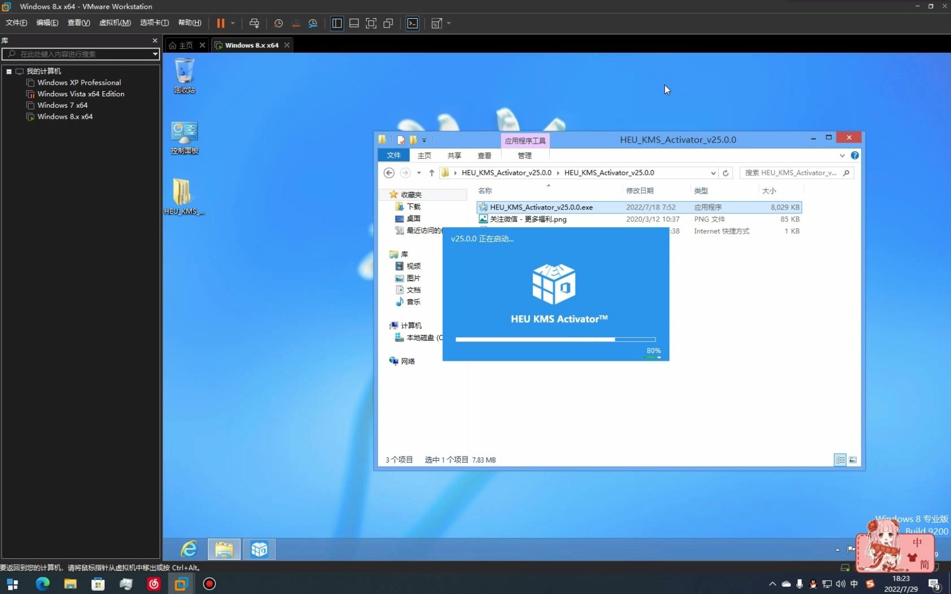Toggle the VMware console view button

(x=412, y=23)
